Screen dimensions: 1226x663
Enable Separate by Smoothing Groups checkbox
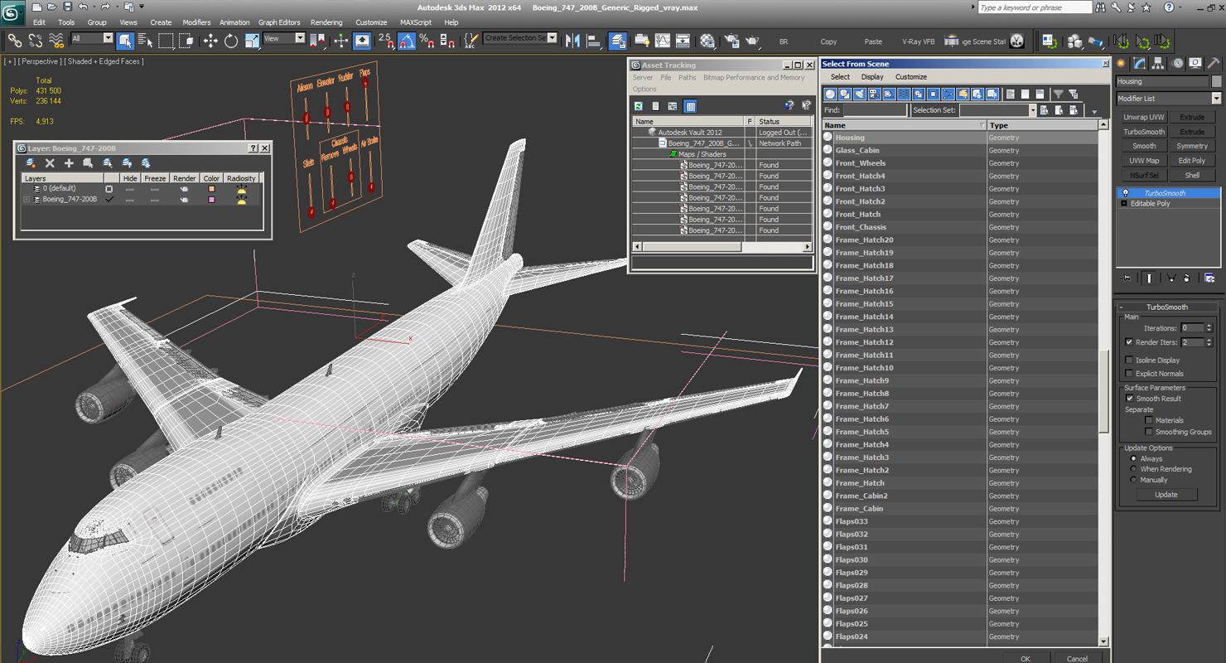(x=1149, y=432)
